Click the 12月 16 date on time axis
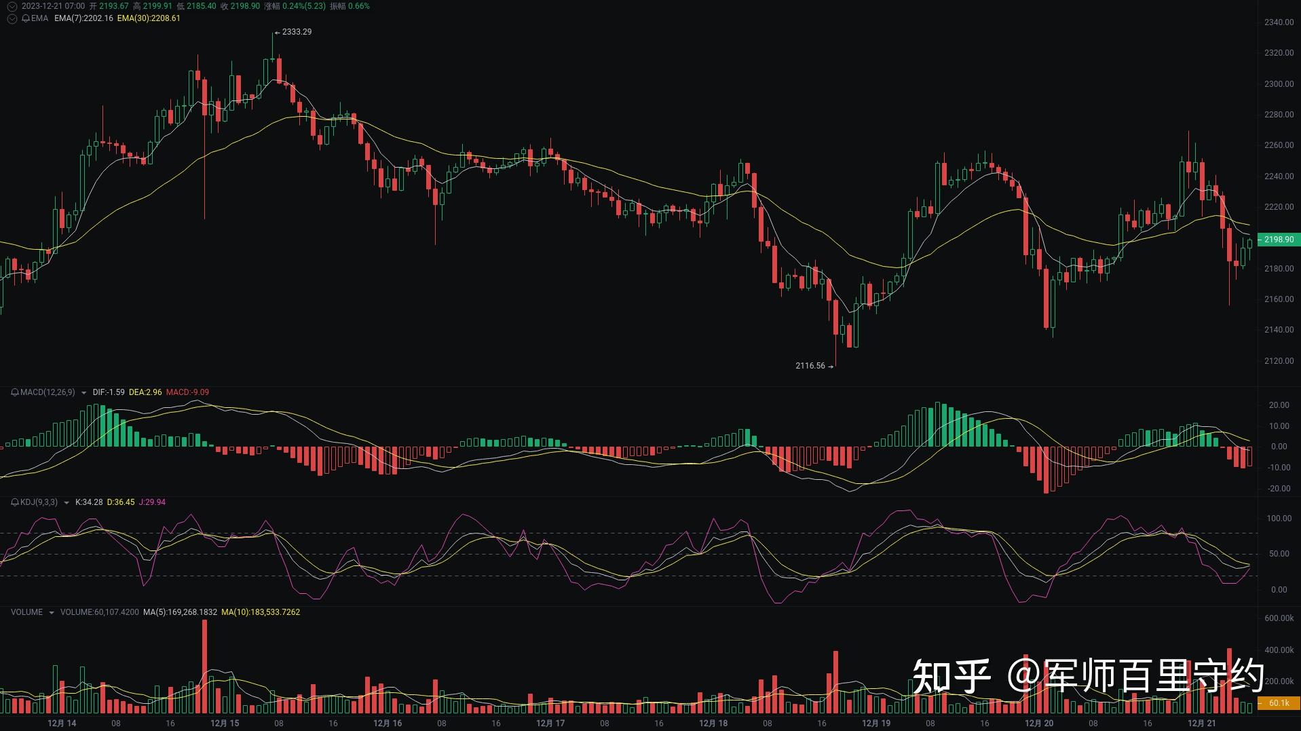Image resolution: width=1301 pixels, height=731 pixels. 388,724
